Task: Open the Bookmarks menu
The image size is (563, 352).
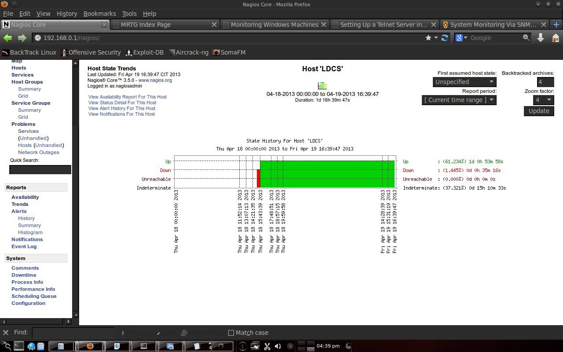Action: 100,14
